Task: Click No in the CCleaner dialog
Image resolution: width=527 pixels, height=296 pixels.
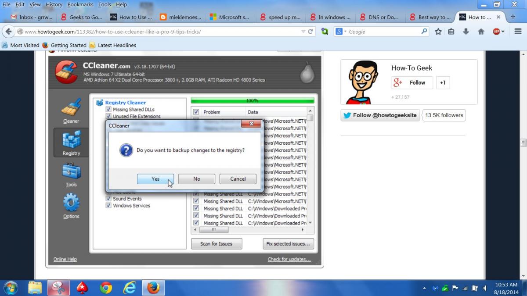Action: (197, 179)
